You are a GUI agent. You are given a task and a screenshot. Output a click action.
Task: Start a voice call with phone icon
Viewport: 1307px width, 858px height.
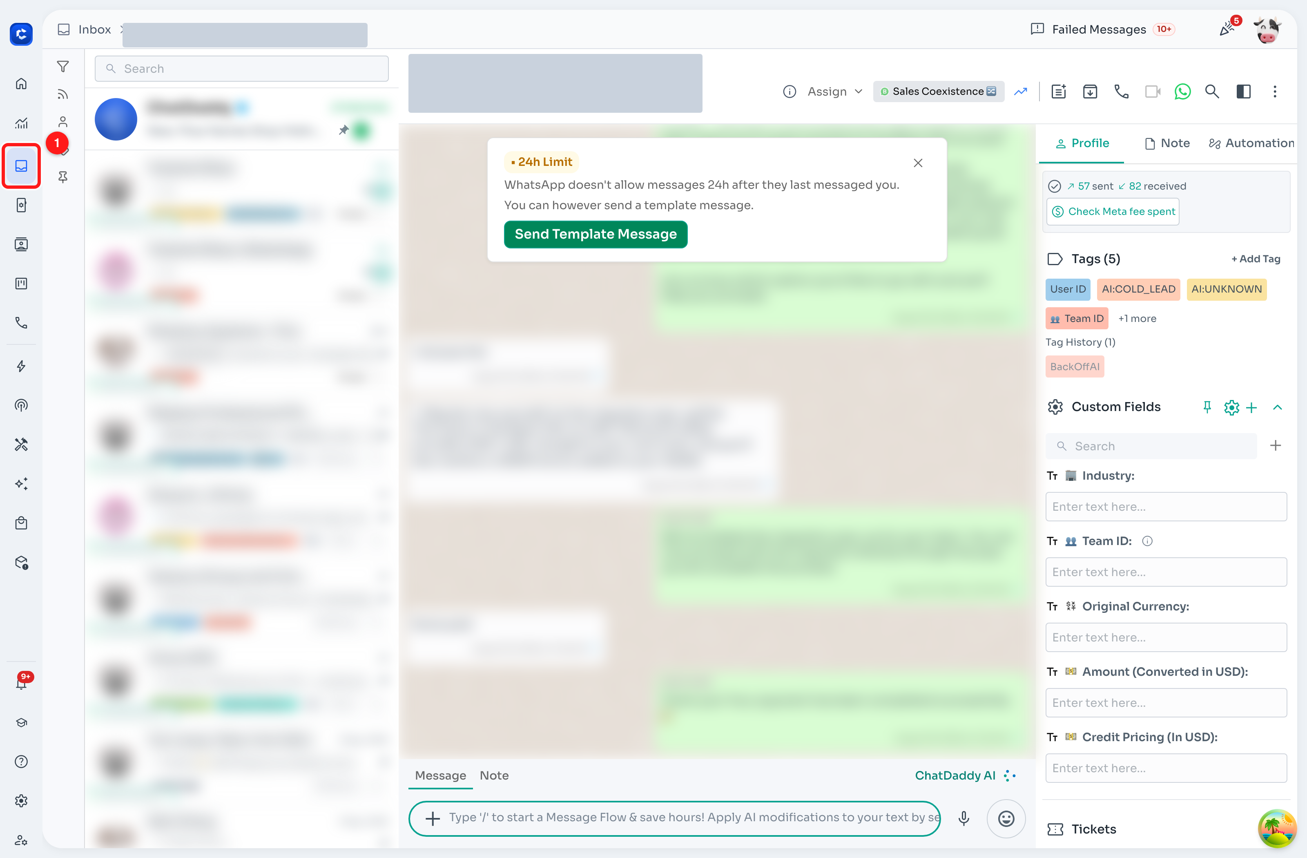1122,92
